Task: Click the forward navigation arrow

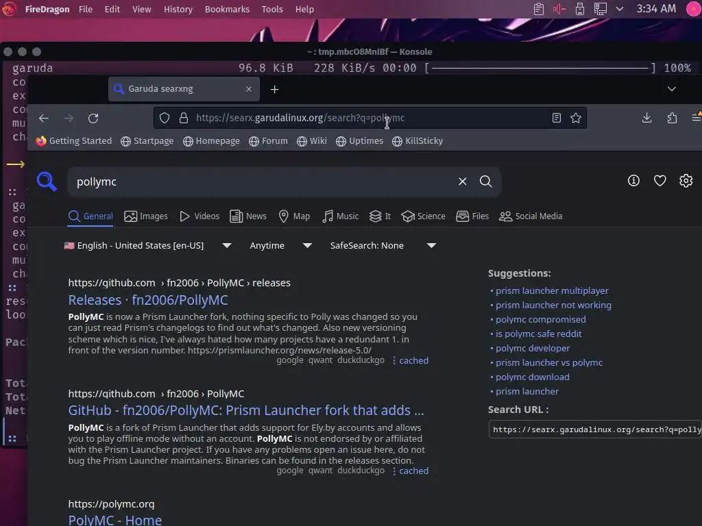Action: pyautogui.click(x=69, y=118)
